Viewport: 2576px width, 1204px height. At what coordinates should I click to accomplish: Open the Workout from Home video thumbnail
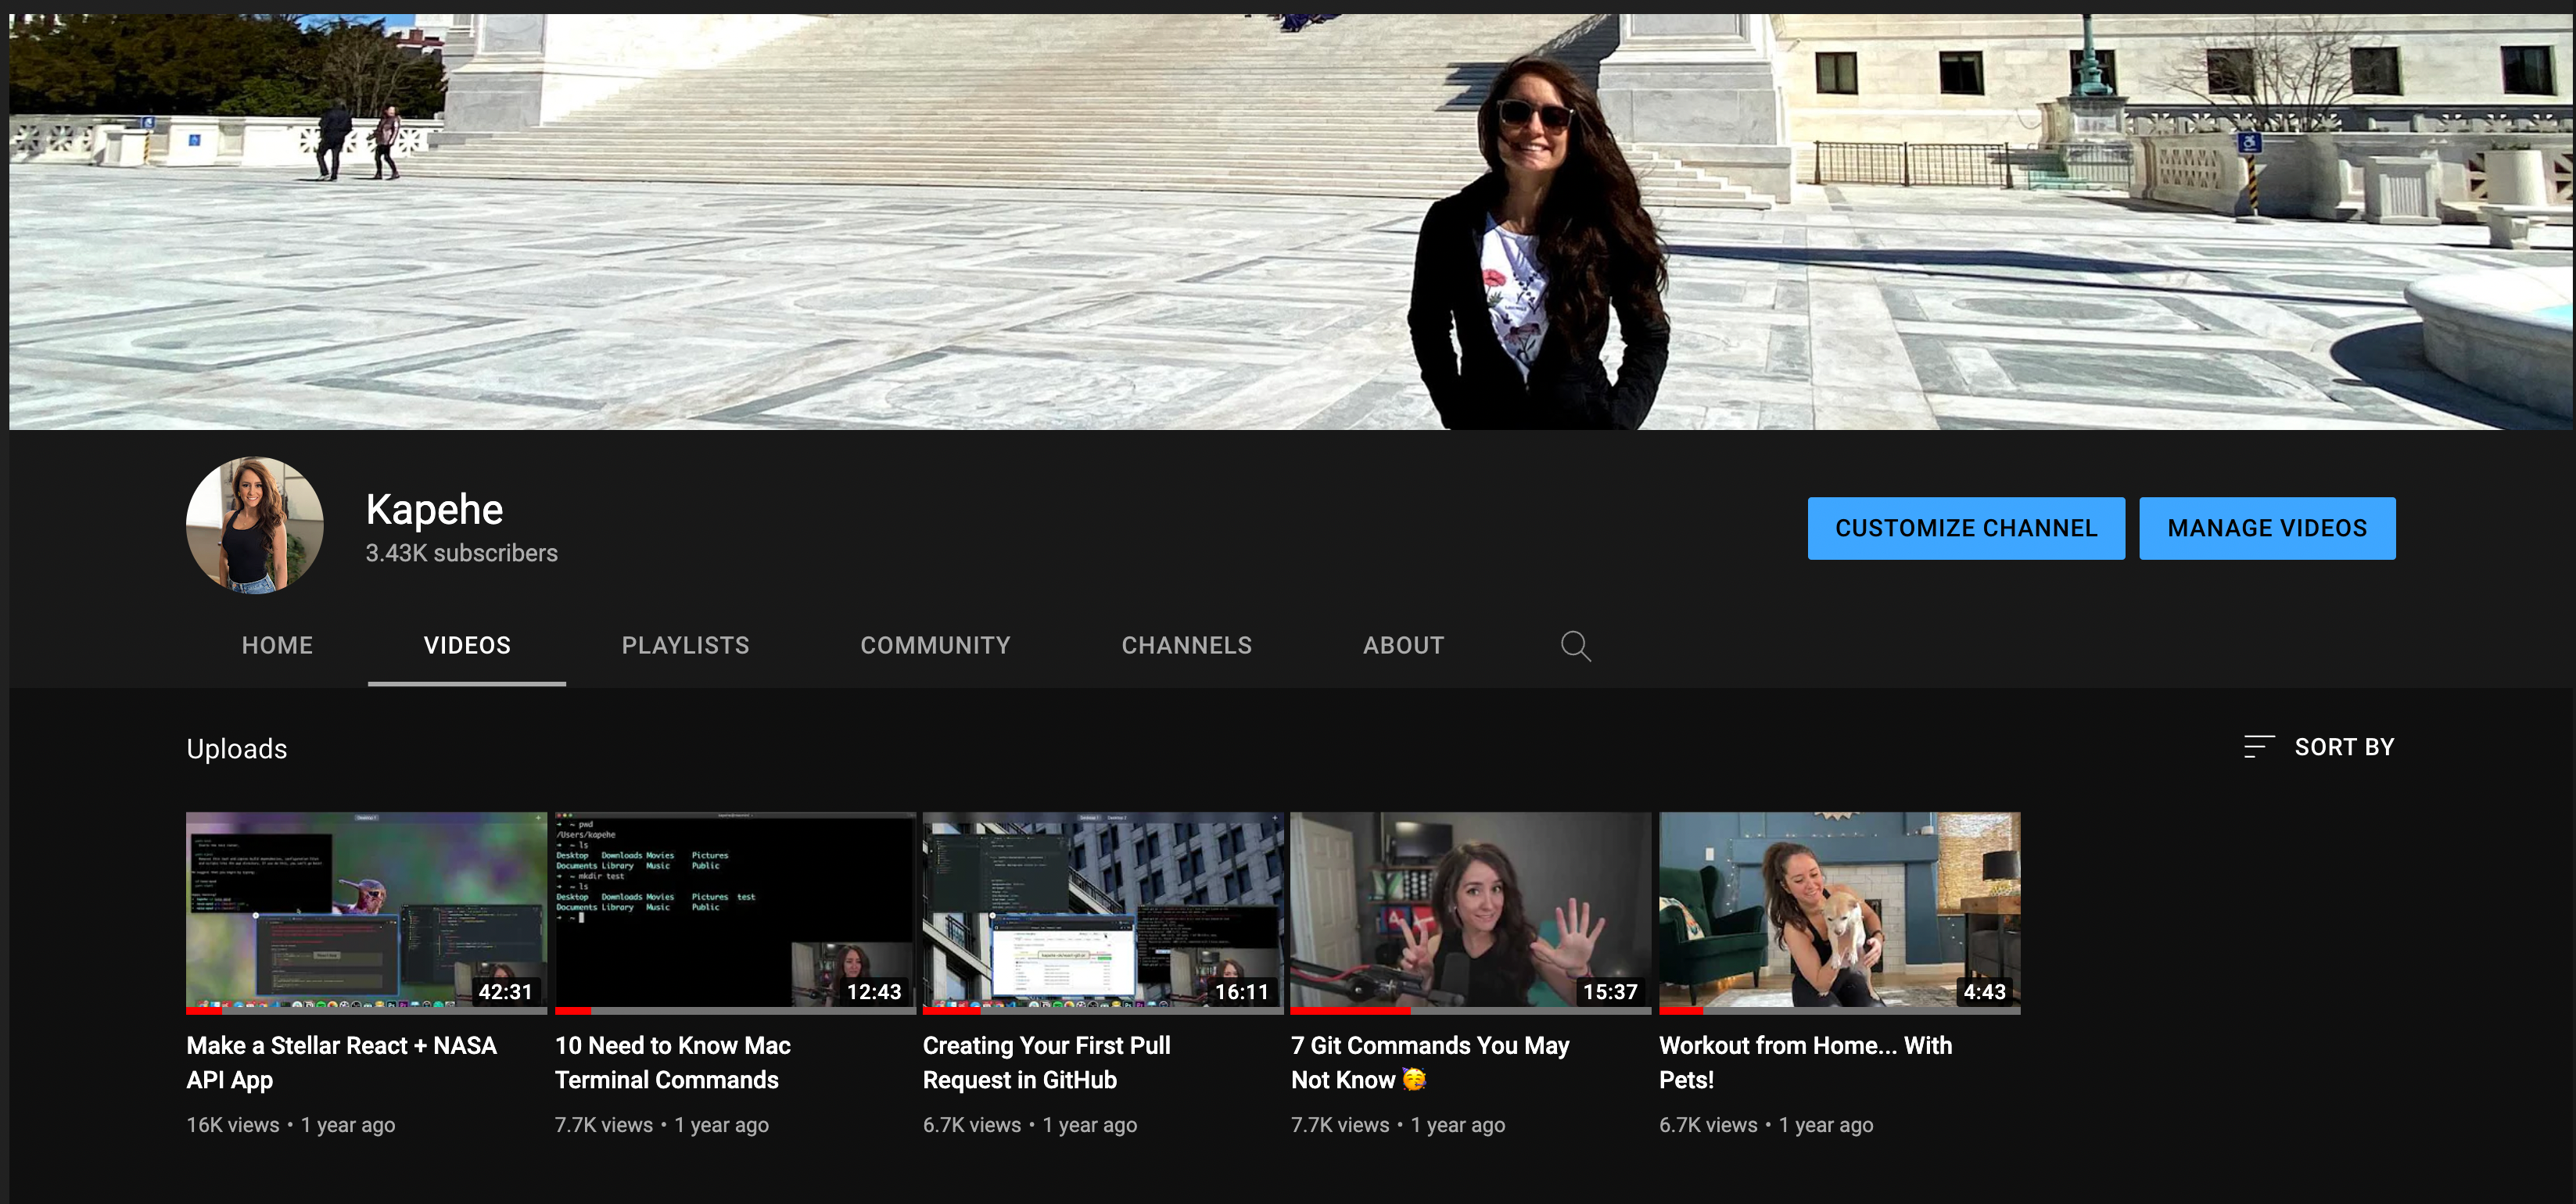(x=1840, y=912)
